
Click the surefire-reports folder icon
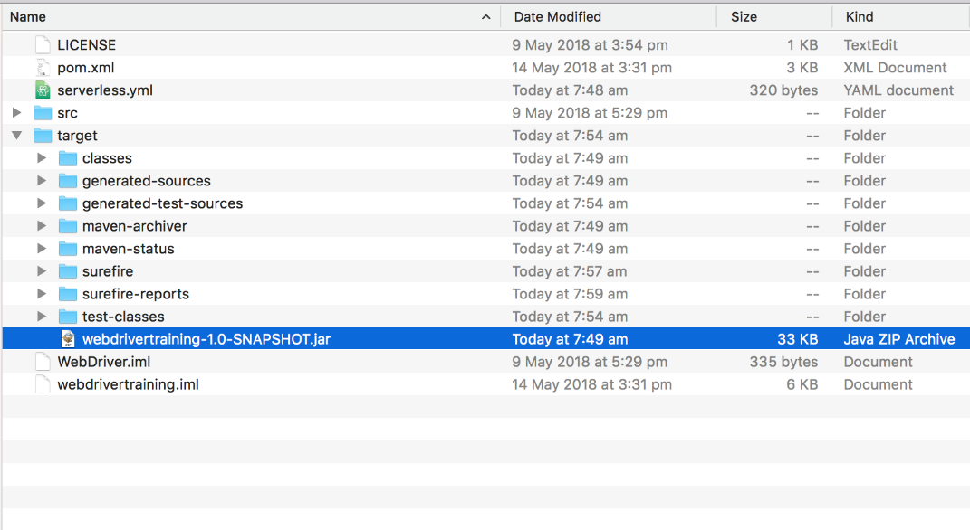point(68,294)
